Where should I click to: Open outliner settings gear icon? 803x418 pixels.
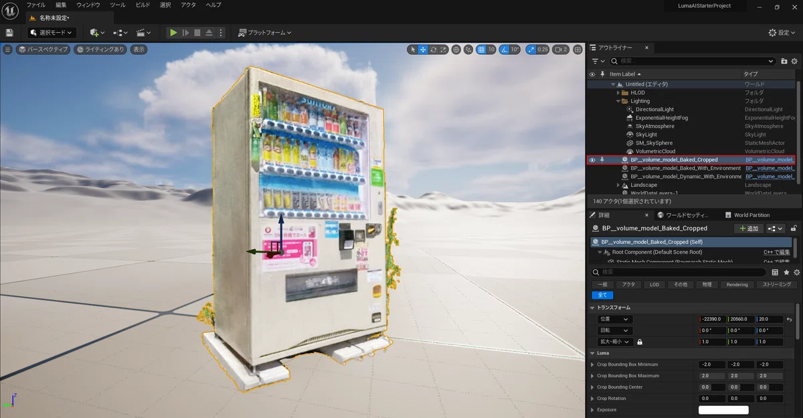795,61
